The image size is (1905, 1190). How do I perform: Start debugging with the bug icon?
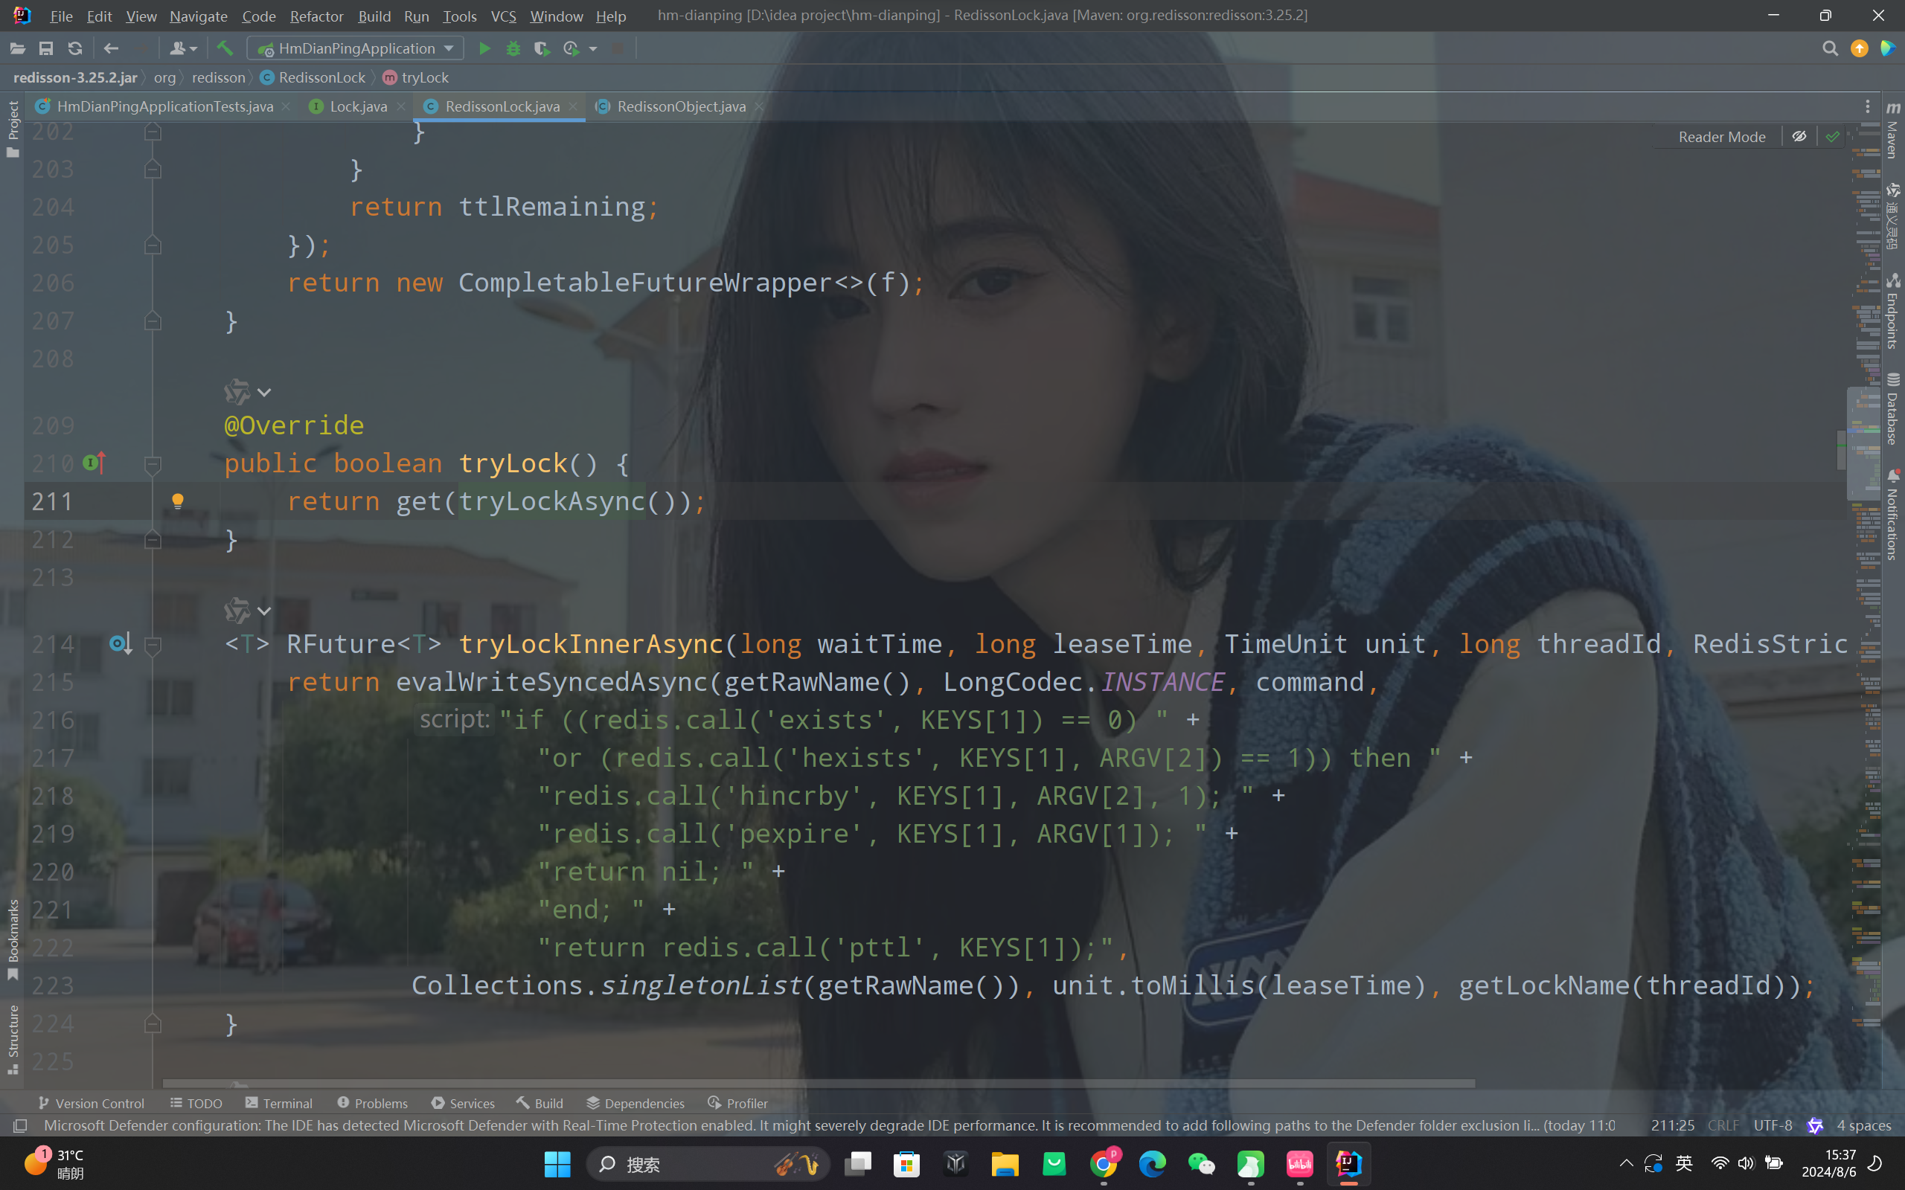513,49
